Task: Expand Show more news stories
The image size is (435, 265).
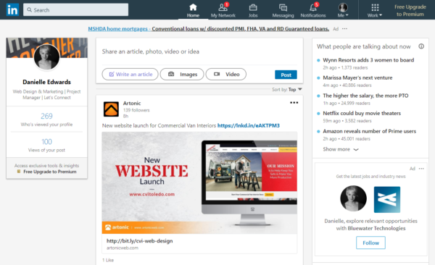Action: point(341,149)
